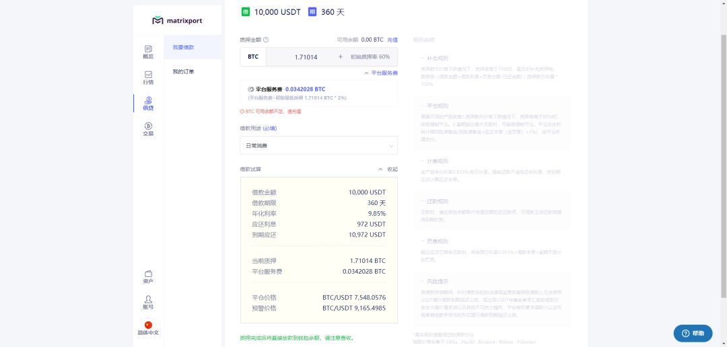Click the coin icon beside 平台服务费
This screenshot has width=727, height=347.
point(251,89)
